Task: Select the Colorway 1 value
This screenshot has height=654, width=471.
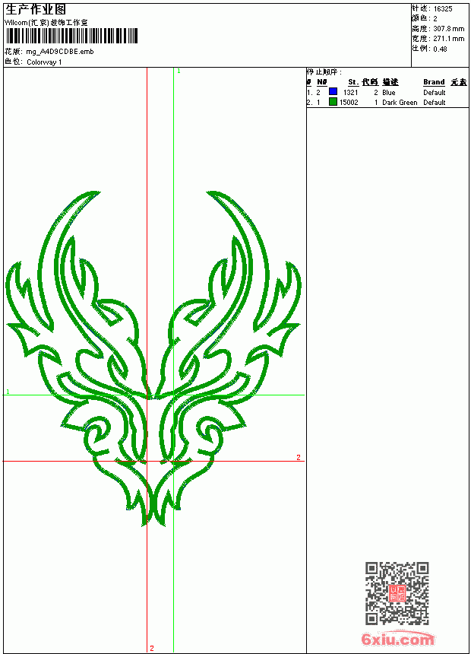Action: coord(44,62)
